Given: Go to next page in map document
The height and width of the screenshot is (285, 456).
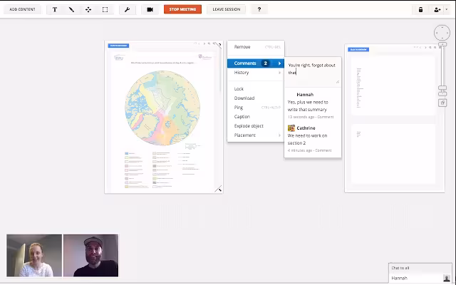Looking at the screenshot, I should (204, 43).
